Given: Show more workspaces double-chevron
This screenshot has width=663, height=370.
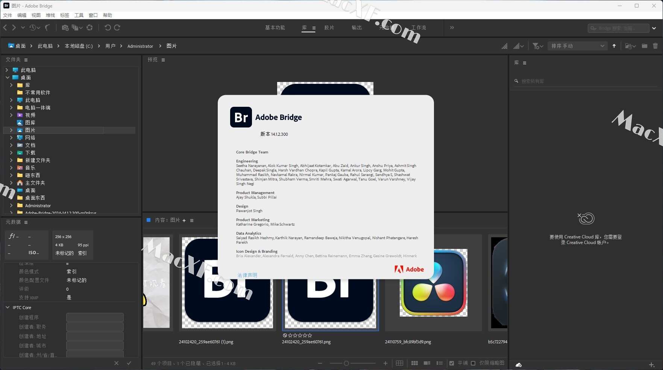Looking at the screenshot, I should 452,27.
